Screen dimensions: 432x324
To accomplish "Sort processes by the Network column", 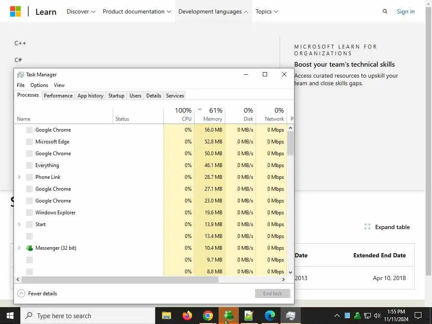I will [x=271, y=115].
